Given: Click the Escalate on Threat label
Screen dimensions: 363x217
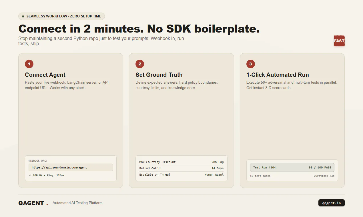Looking at the screenshot, I should coord(155,174).
